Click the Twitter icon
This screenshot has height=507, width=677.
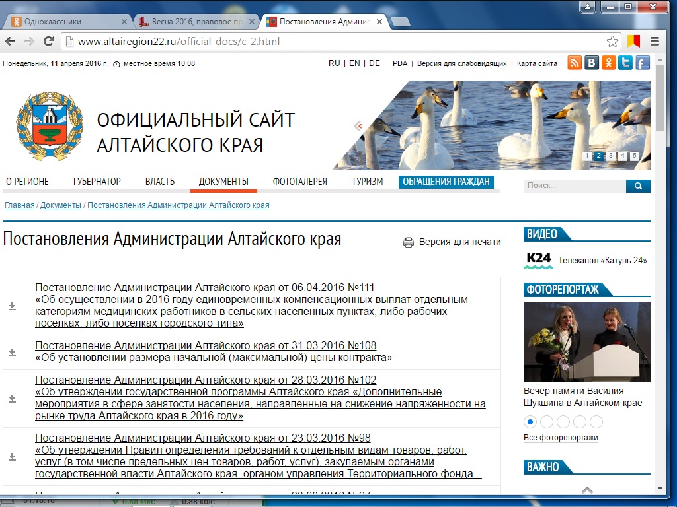tap(625, 63)
